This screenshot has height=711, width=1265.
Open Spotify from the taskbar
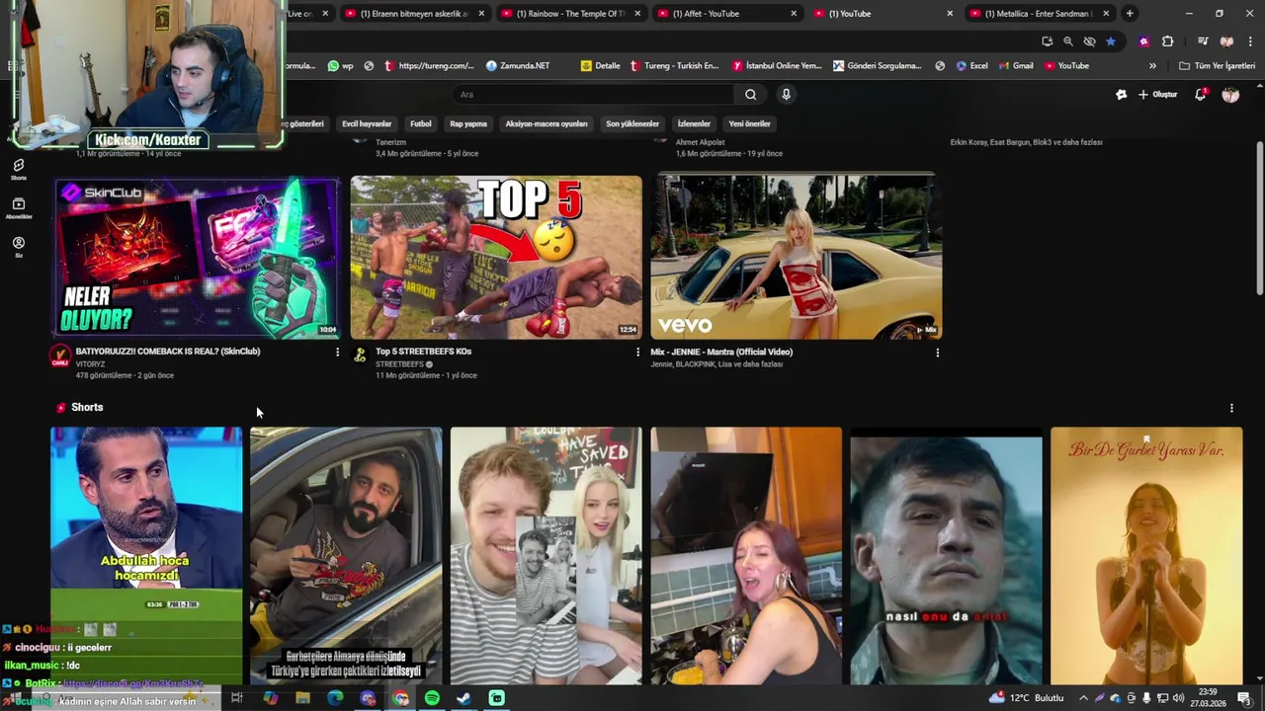[432, 698]
